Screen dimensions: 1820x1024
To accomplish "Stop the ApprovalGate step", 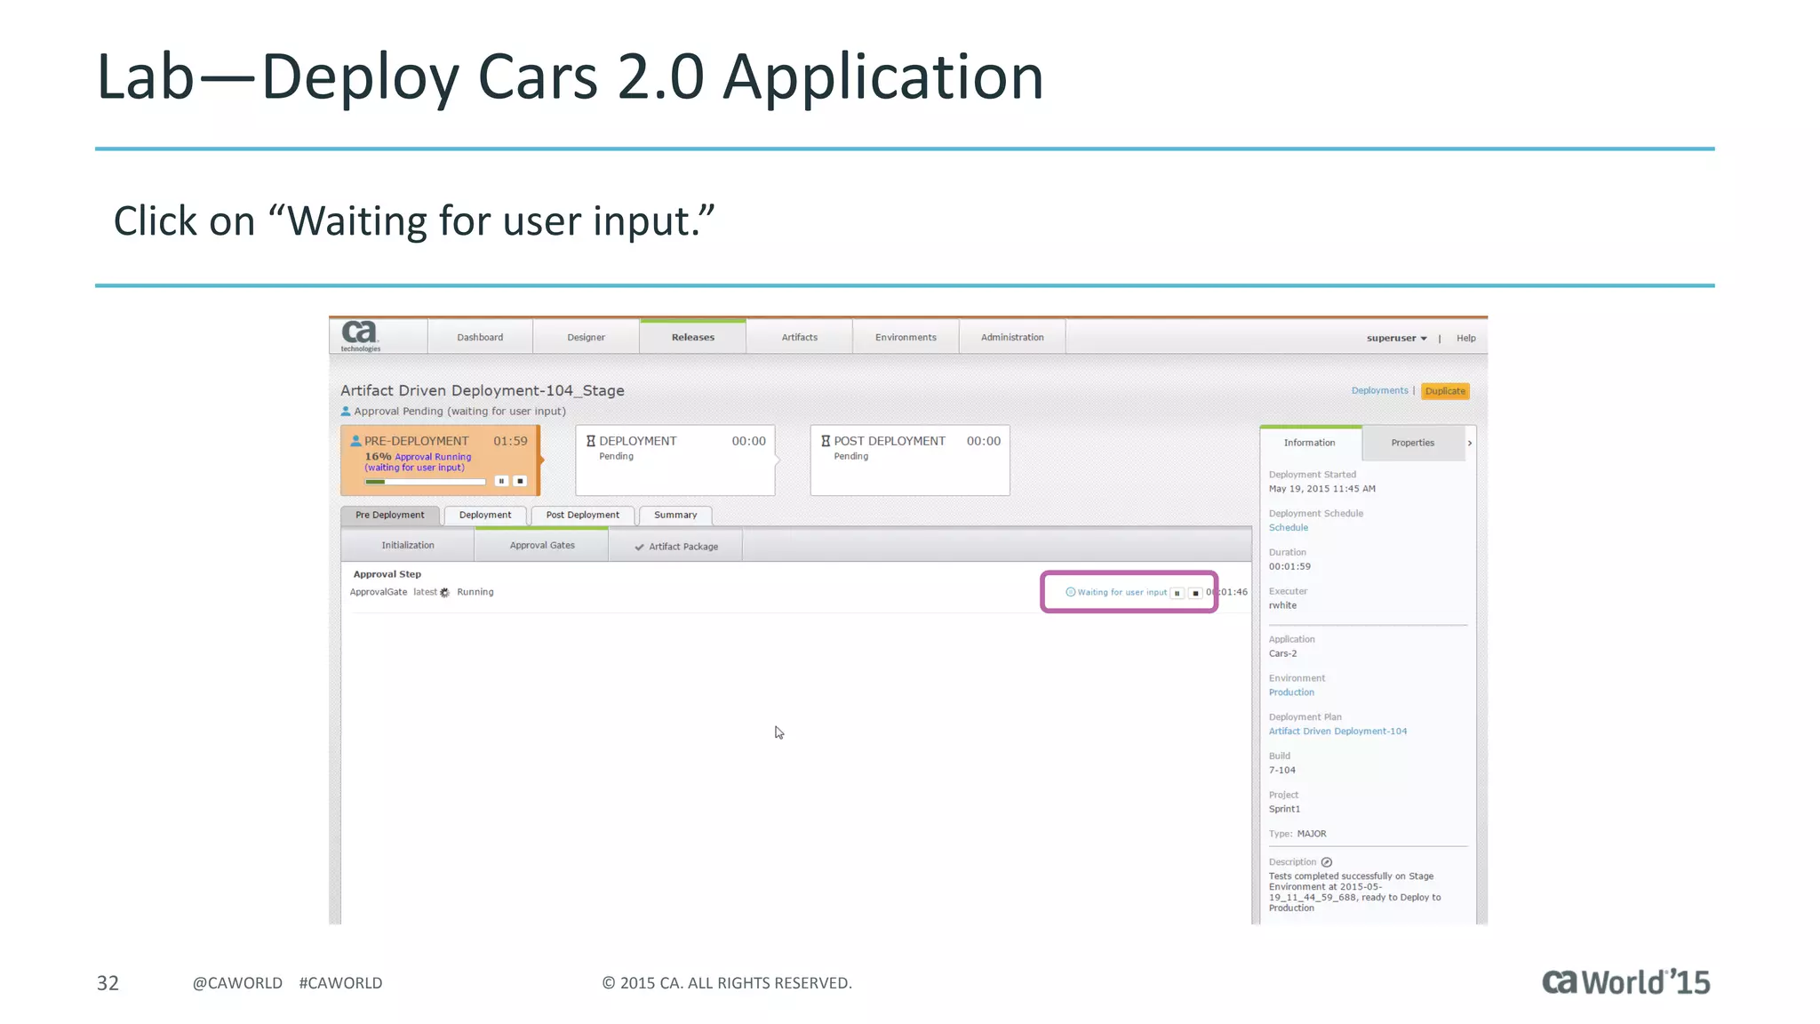I will (x=1195, y=593).
